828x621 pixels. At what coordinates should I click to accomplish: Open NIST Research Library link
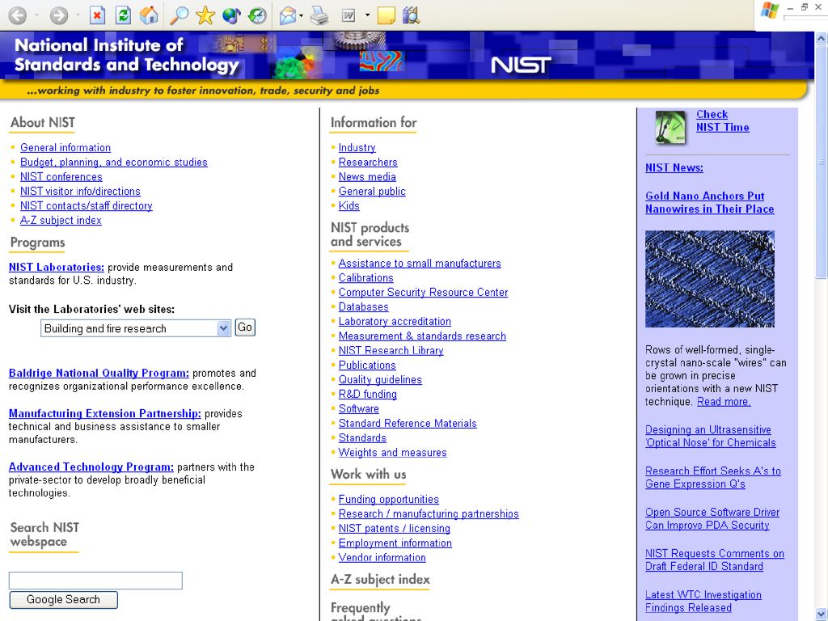click(x=391, y=351)
